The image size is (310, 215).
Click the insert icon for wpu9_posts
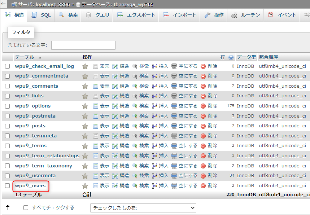[x=154, y=126]
